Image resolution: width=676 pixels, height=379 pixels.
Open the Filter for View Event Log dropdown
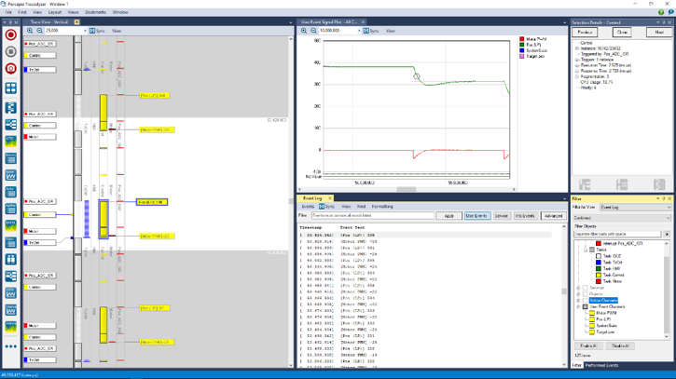pyautogui.click(x=636, y=207)
